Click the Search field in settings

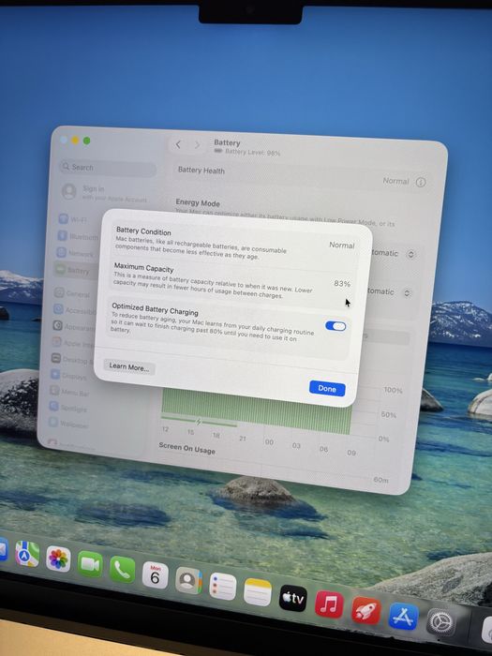pyautogui.click(x=108, y=168)
